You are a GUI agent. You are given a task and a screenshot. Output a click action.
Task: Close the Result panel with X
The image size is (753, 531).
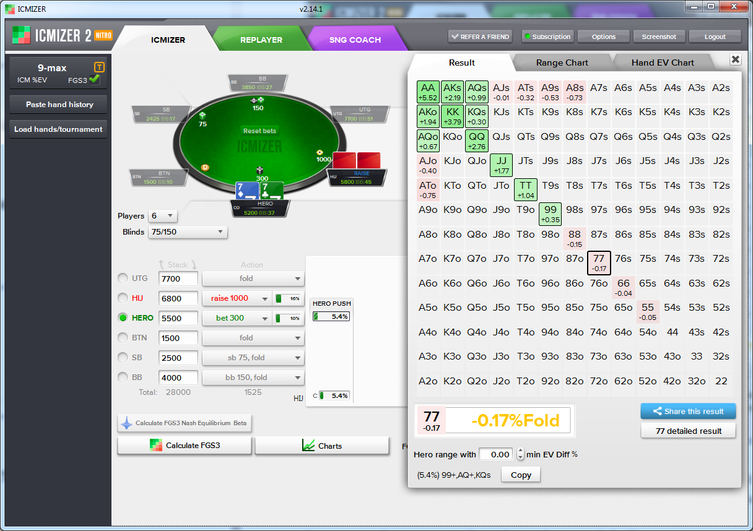coord(735,59)
